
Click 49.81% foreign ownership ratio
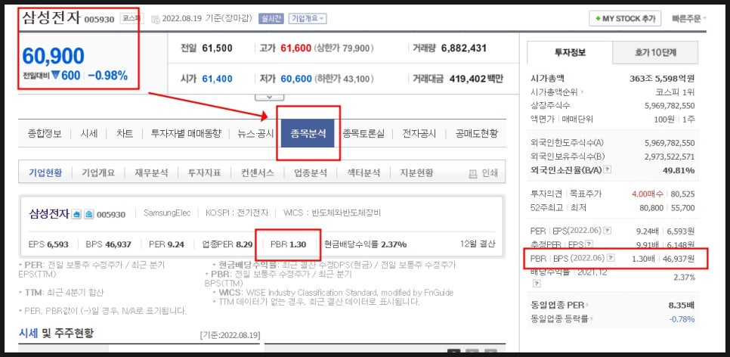[x=679, y=170]
